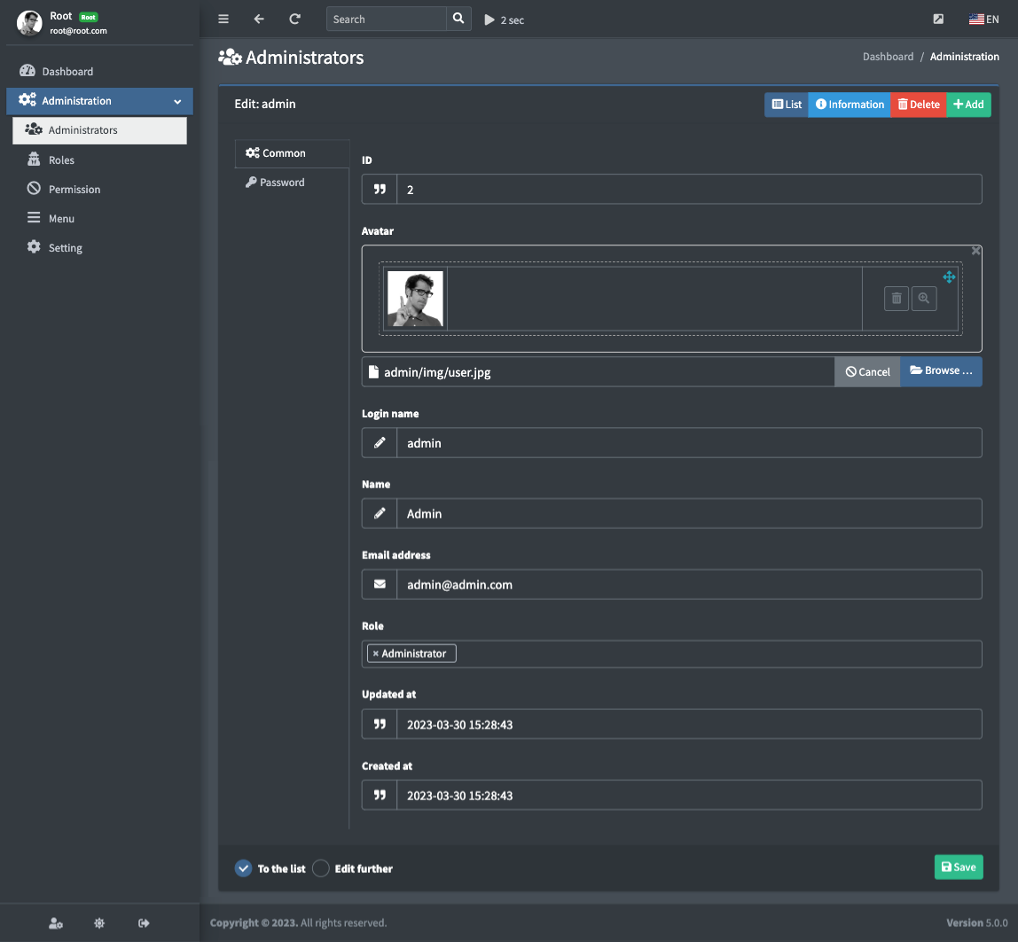Open the EN language dropdown
The height and width of the screenshot is (942, 1018).
[983, 19]
